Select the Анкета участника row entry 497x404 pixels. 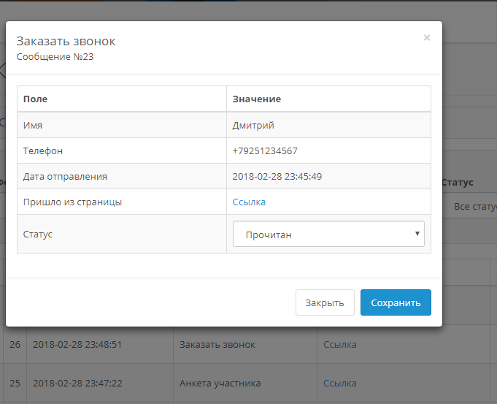220,383
